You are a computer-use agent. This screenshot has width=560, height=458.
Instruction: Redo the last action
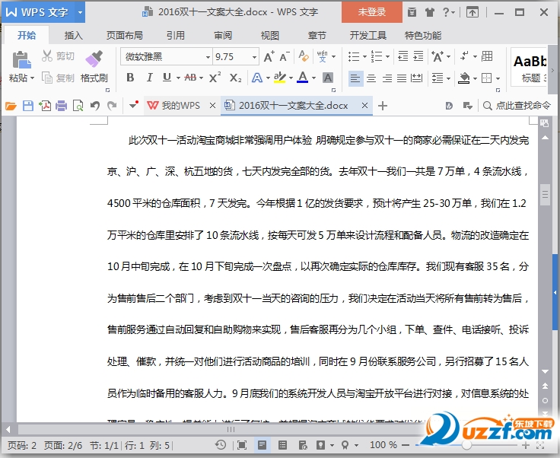[x=112, y=106]
